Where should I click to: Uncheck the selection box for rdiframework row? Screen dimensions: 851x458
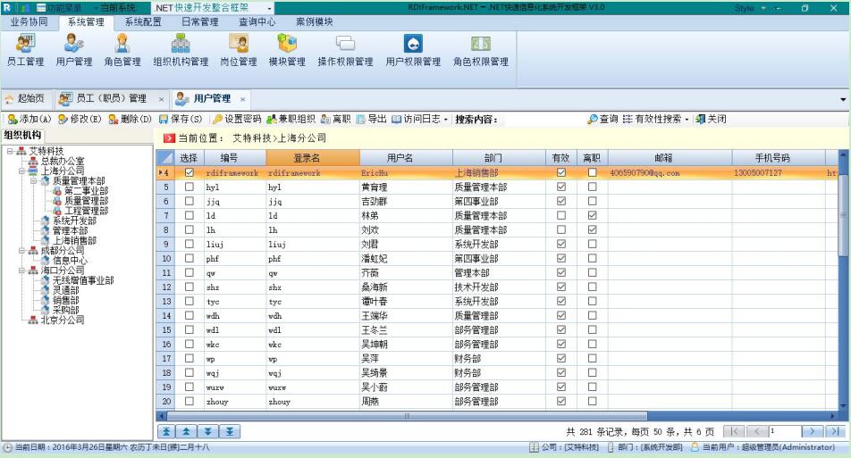(189, 173)
